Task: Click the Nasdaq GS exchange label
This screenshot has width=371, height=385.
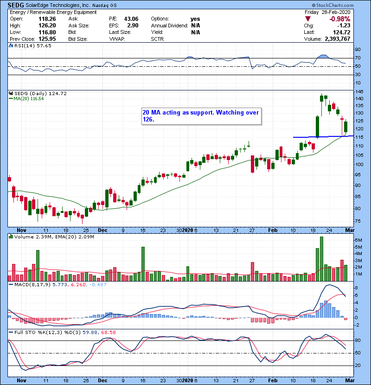Action: tap(105, 5)
